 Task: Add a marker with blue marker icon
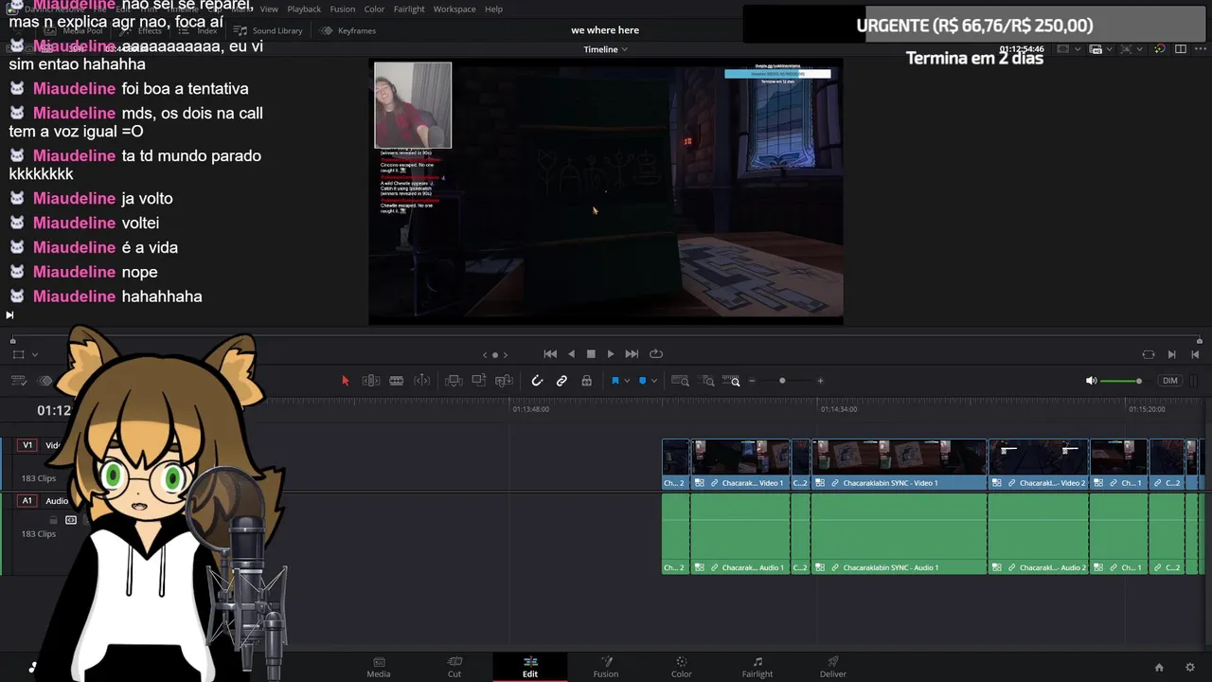tap(643, 381)
